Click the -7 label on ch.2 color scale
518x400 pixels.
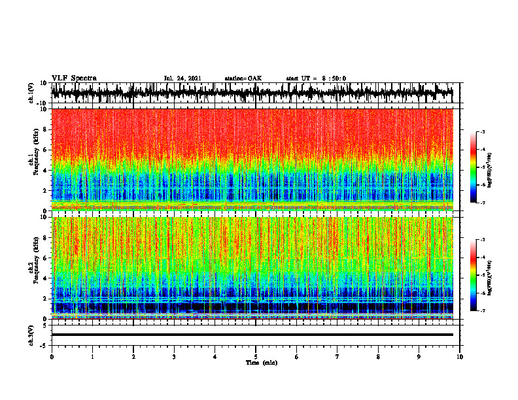point(483,310)
